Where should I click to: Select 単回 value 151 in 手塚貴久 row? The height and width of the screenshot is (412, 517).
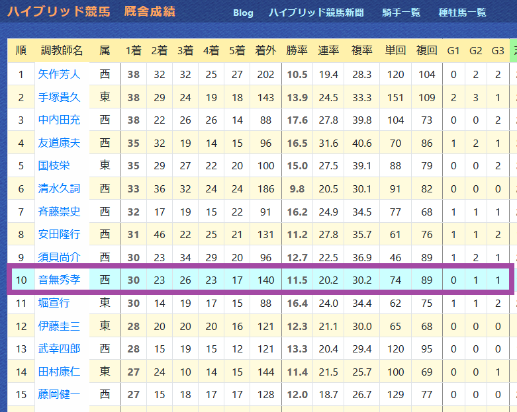tap(395, 97)
